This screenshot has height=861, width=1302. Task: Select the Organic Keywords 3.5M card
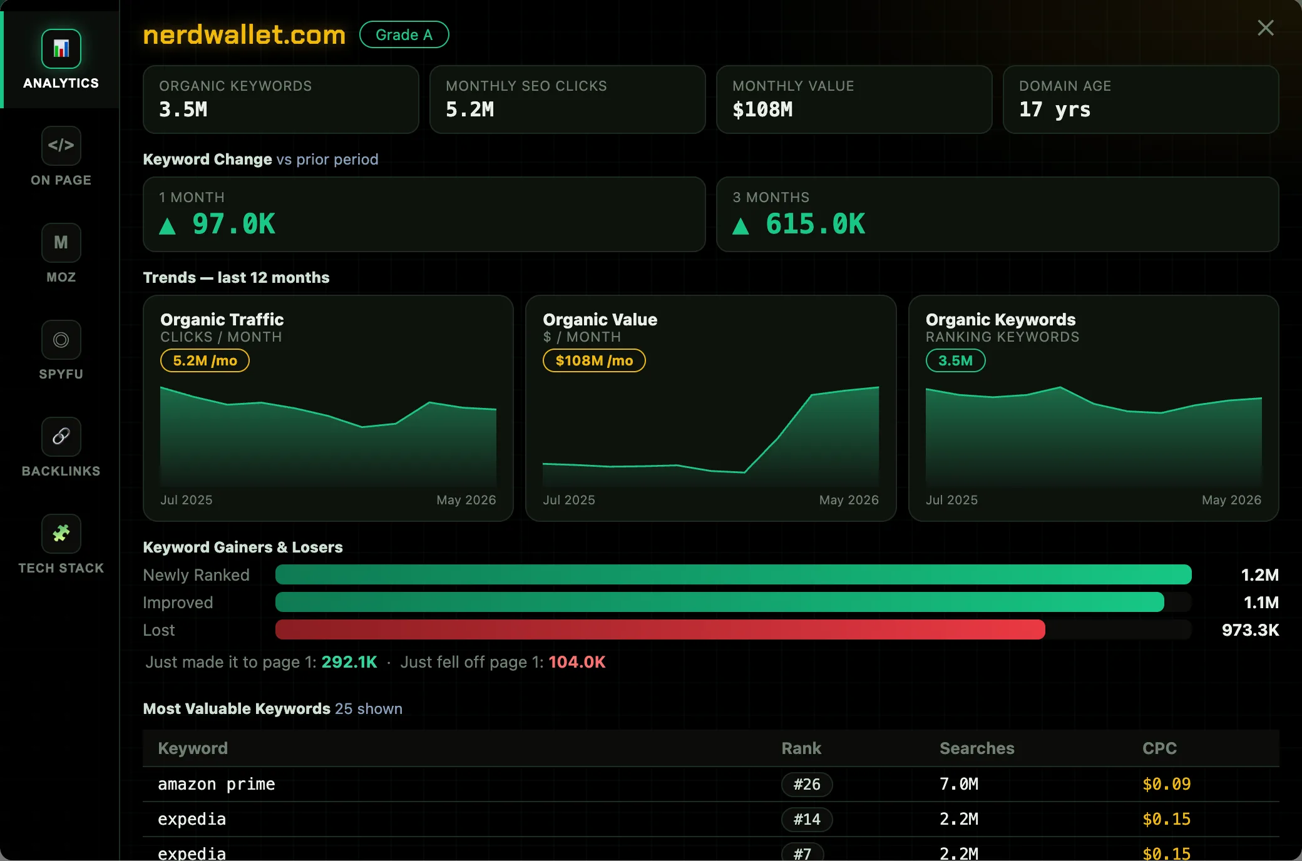tap(281, 99)
